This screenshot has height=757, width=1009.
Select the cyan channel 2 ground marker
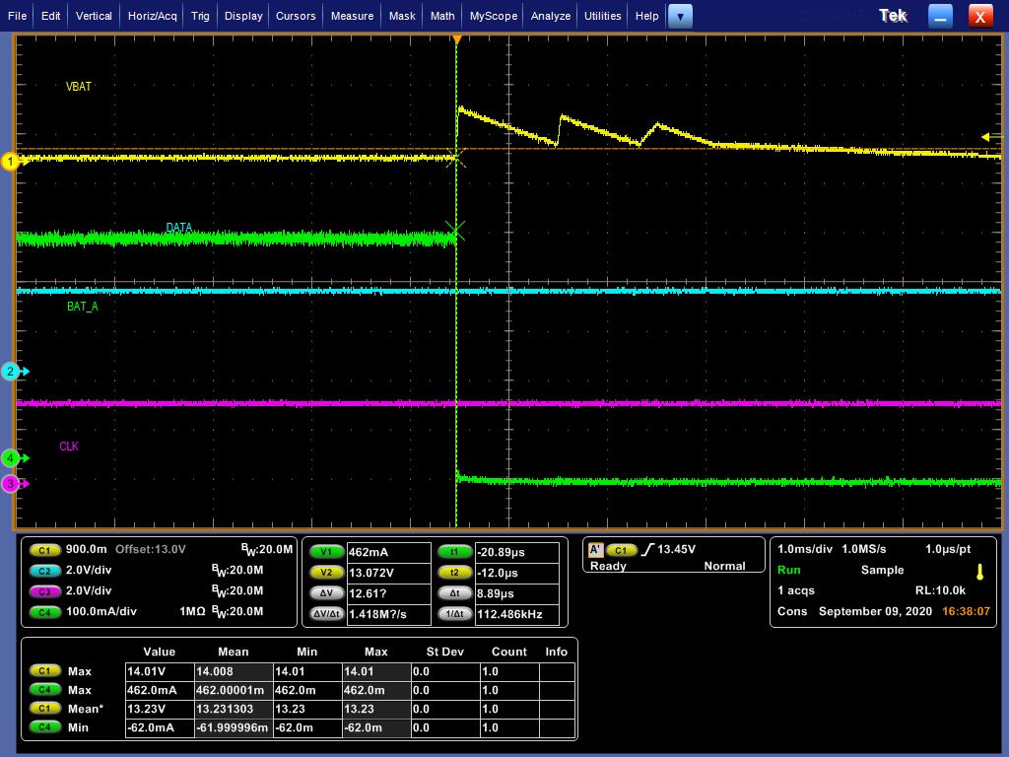coord(11,372)
